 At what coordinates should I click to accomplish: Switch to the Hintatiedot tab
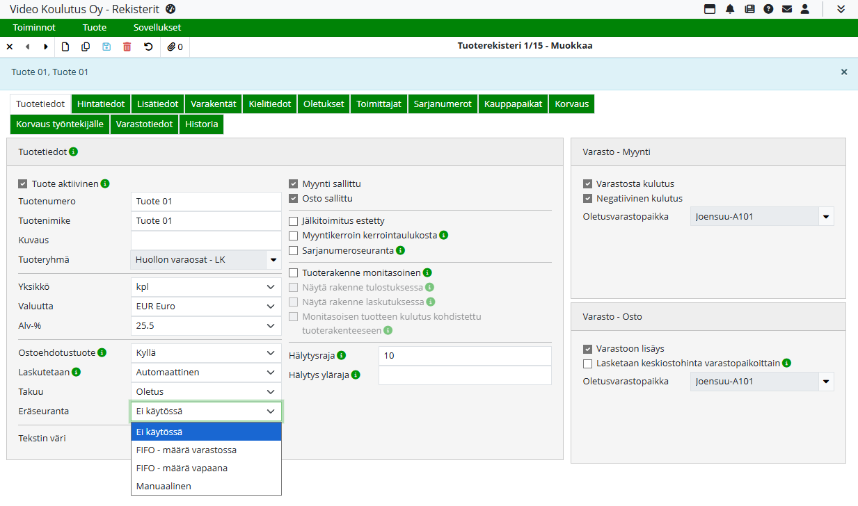click(x=101, y=104)
